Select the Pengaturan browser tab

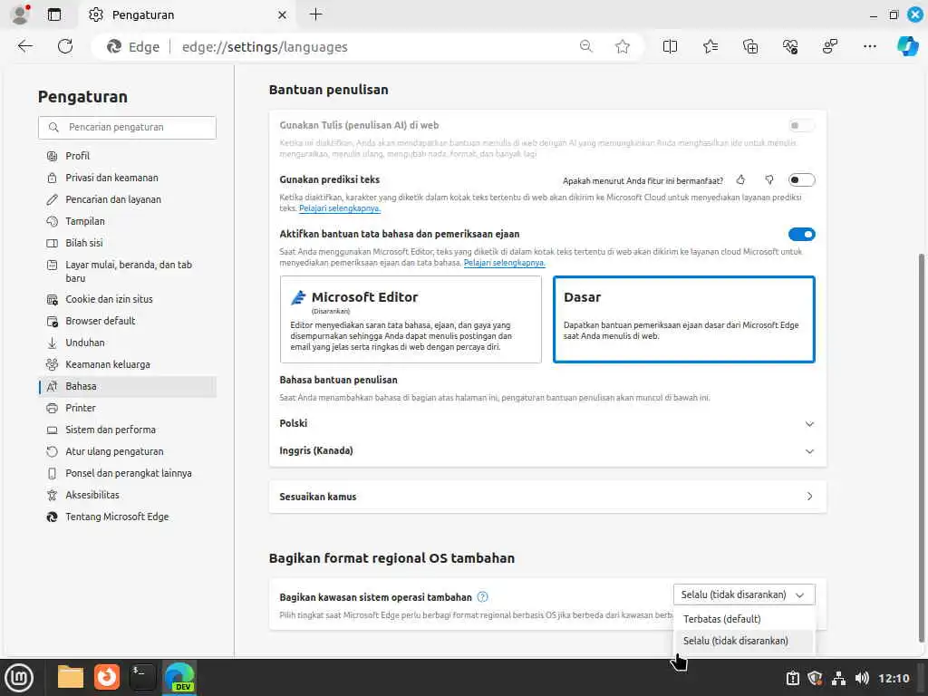[x=188, y=14]
